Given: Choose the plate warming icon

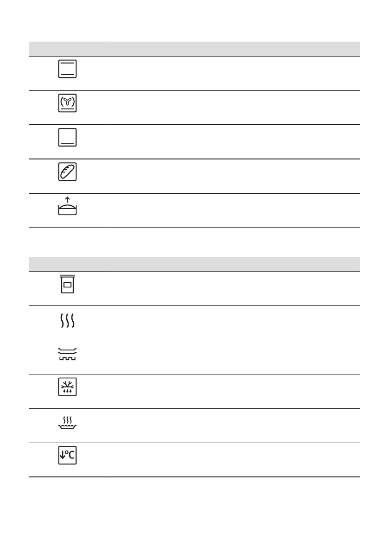Looking at the screenshot, I should pyautogui.click(x=68, y=353).
